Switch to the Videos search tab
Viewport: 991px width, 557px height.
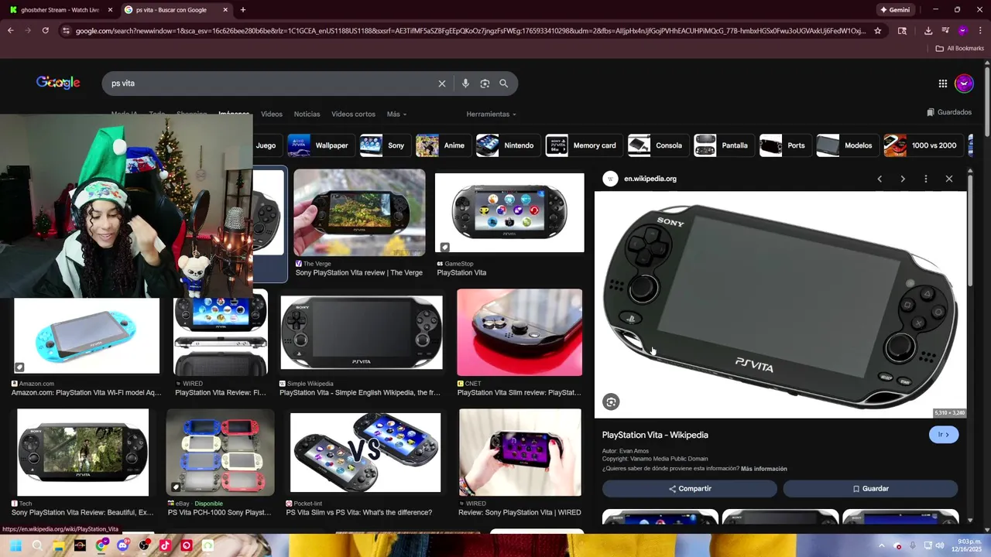[x=272, y=114]
